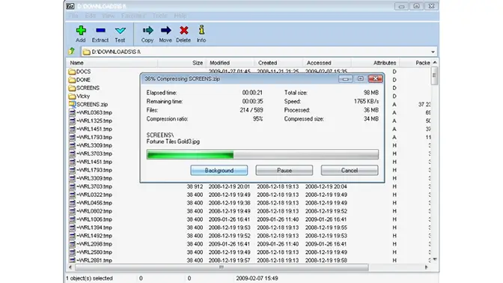Click the ~WRL0456.tmp file icon

pos(72,203)
